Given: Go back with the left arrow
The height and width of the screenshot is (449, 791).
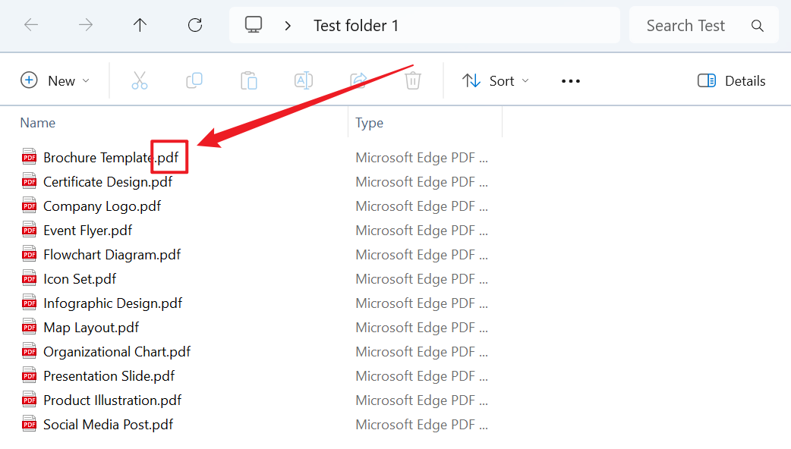Looking at the screenshot, I should (x=31, y=25).
